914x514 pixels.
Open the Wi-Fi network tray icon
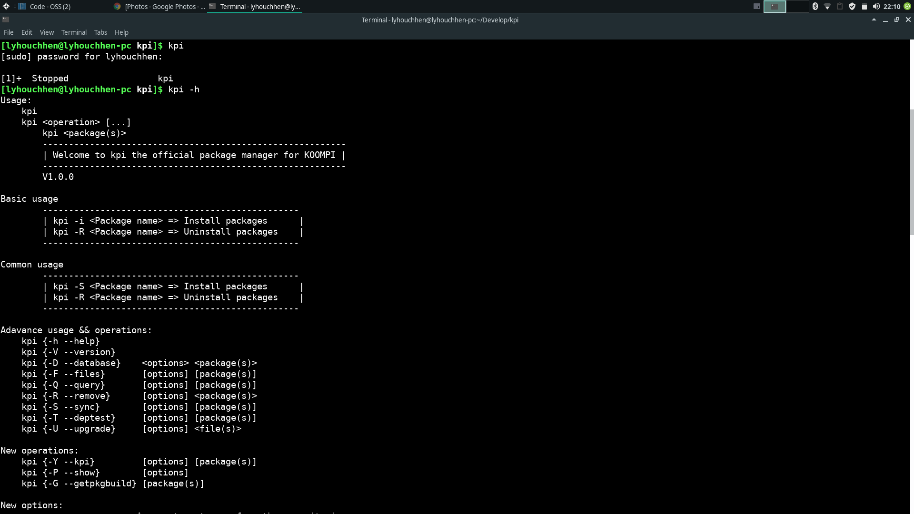(x=827, y=6)
